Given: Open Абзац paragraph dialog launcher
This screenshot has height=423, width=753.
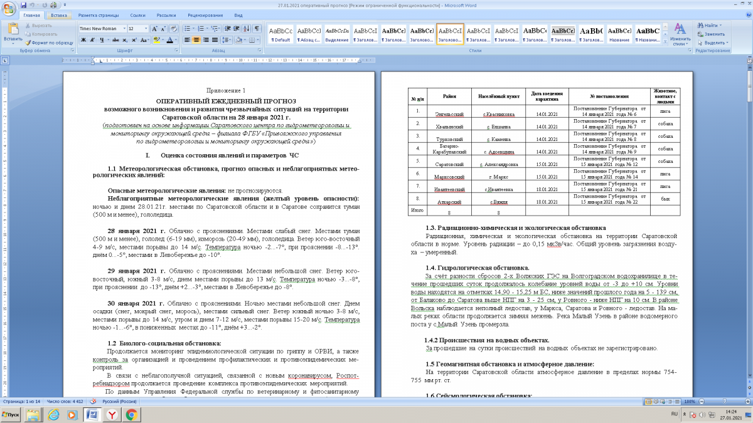Looking at the screenshot, I should (260, 50).
